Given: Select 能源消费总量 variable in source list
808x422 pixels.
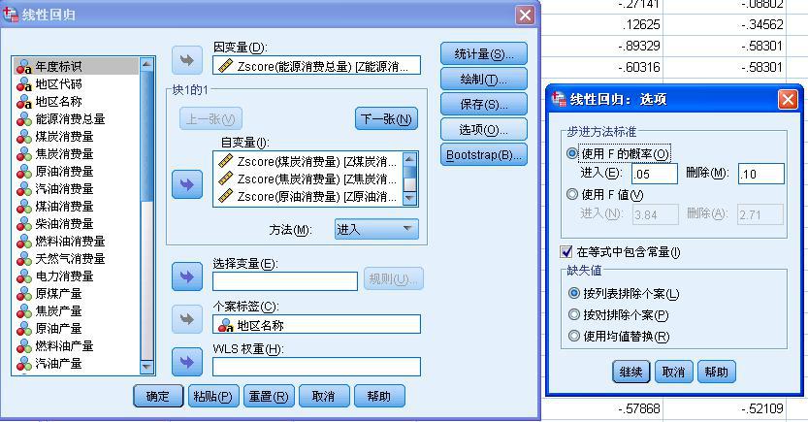Looking at the screenshot, I should click(x=76, y=119).
